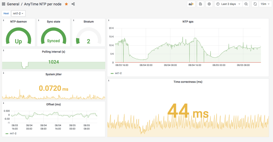This screenshot has width=273, height=142.
Task: Click the Up gauge value
Action: 18,41
